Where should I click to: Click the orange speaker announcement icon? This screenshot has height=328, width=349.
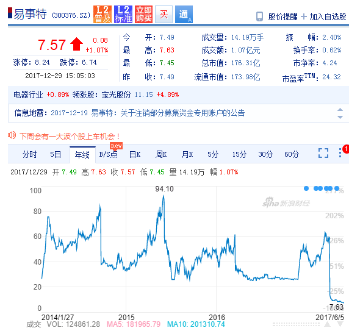point(12,135)
